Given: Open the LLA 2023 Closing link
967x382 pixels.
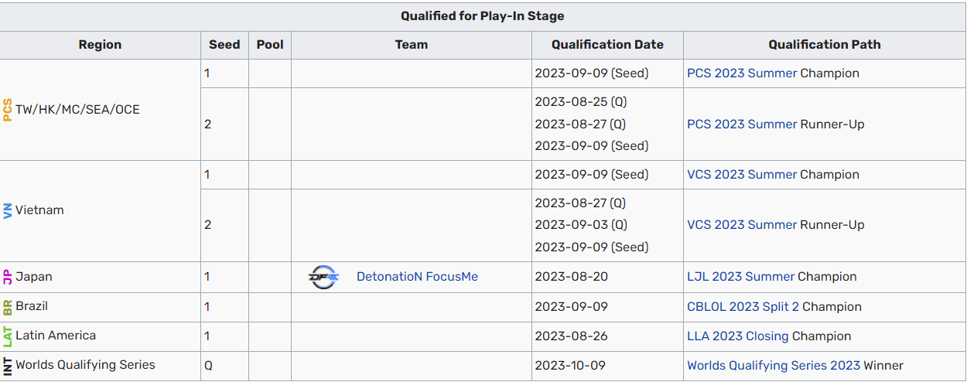Looking at the screenshot, I should 738,336.
